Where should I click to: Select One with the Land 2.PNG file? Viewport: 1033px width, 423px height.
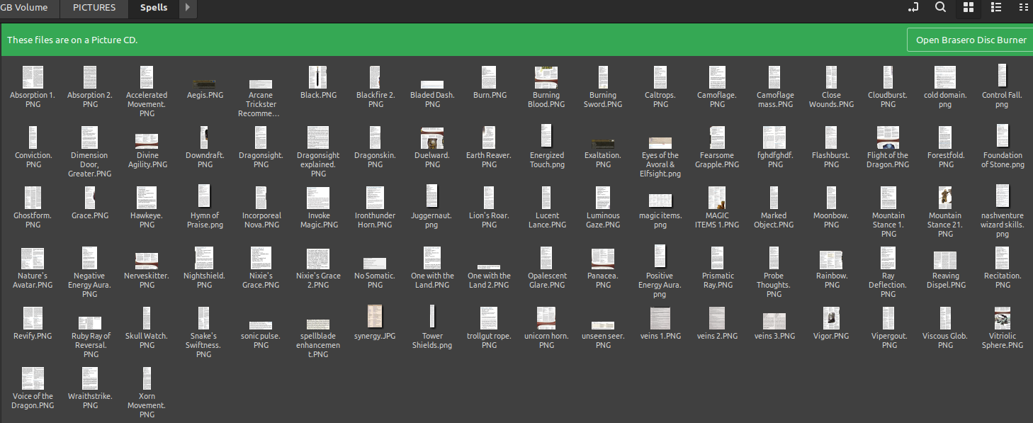click(489, 276)
